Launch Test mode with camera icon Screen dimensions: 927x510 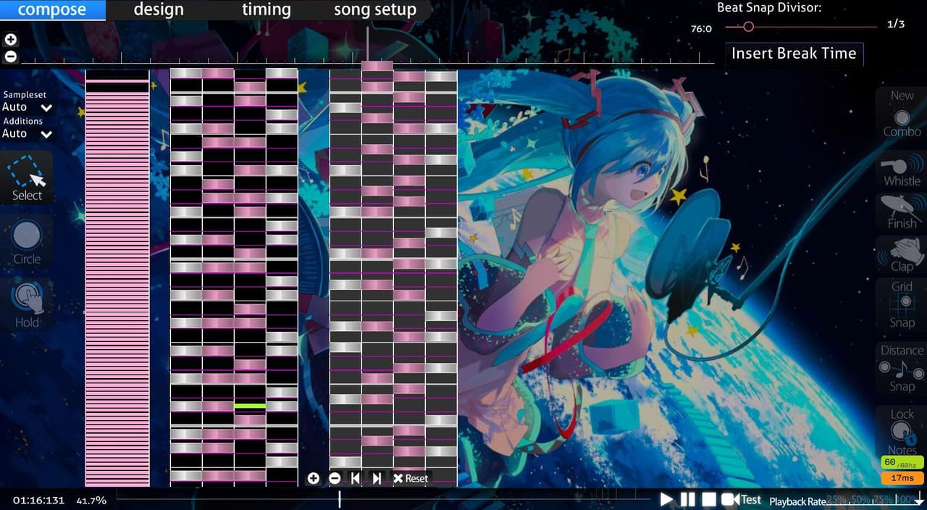click(741, 499)
